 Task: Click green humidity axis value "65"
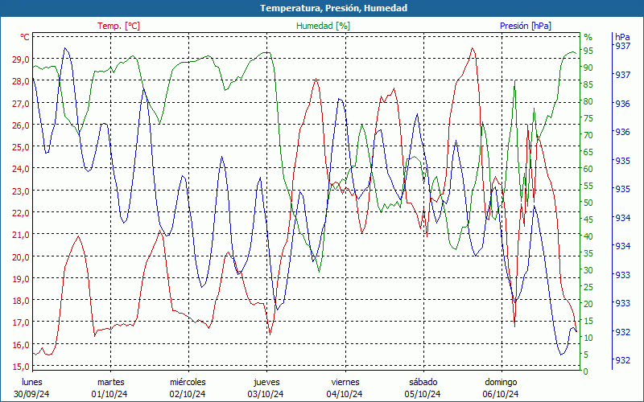588,152
